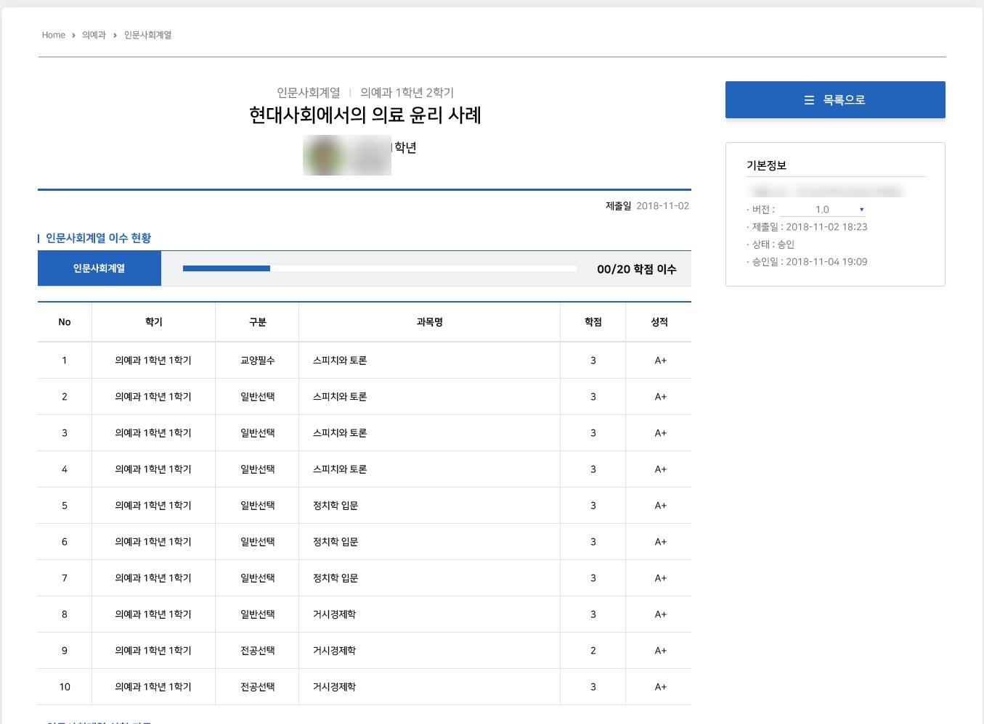Select the 인문사회계열 blue tab
Screen dimensions: 984x724
tap(99, 268)
